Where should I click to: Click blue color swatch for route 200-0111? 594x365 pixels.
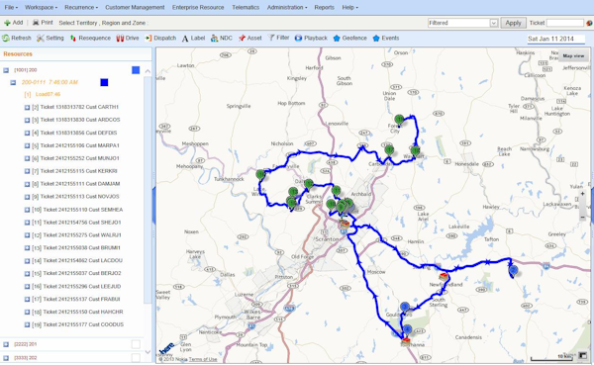pos(104,82)
